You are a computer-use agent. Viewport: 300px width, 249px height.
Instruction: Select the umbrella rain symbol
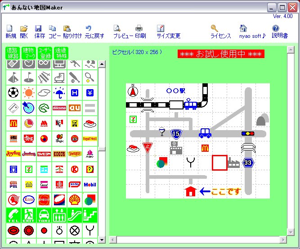pyautogui.click(x=59, y=92)
